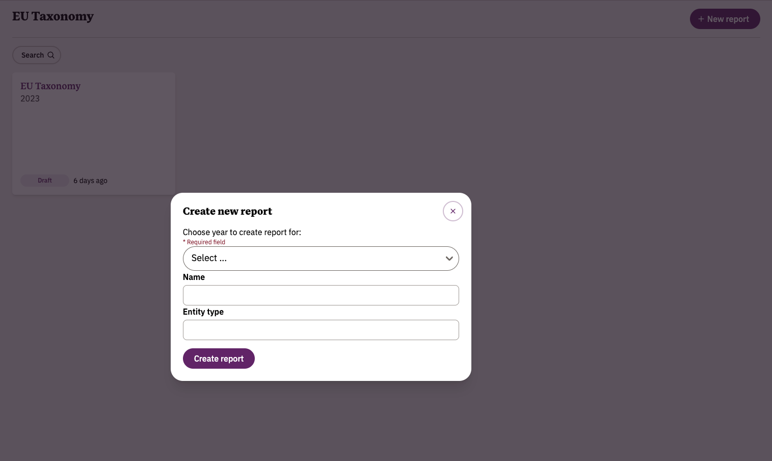Open the EU Taxonomy report card title
Viewport: 772px width, 461px height.
[x=50, y=86]
